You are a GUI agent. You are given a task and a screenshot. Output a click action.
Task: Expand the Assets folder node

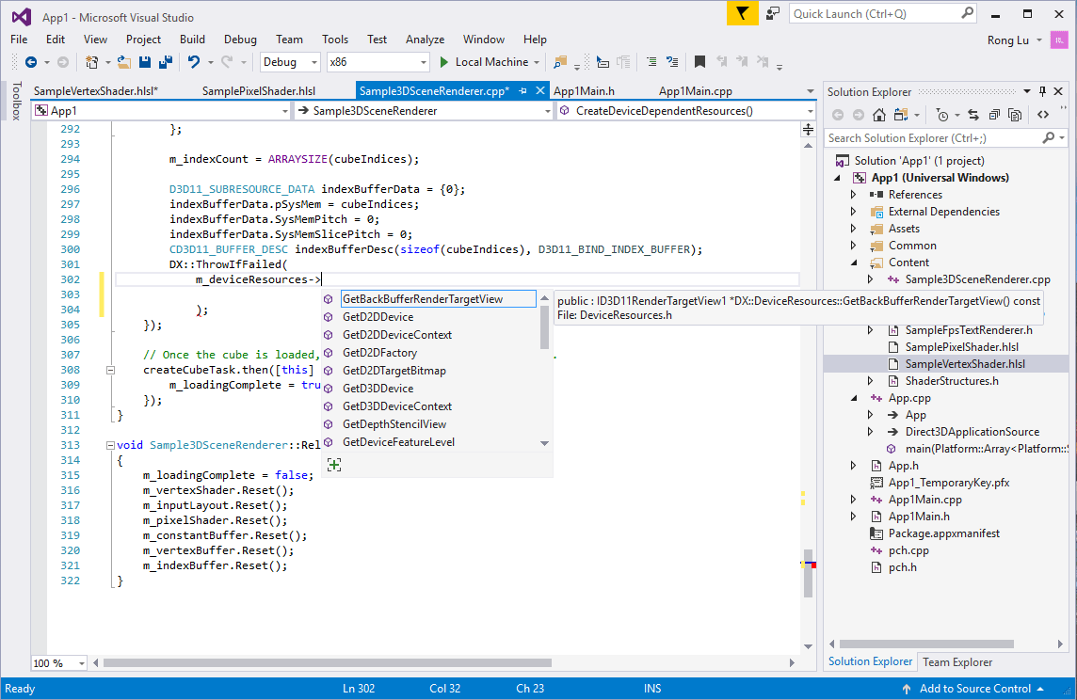[x=854, y=229]
